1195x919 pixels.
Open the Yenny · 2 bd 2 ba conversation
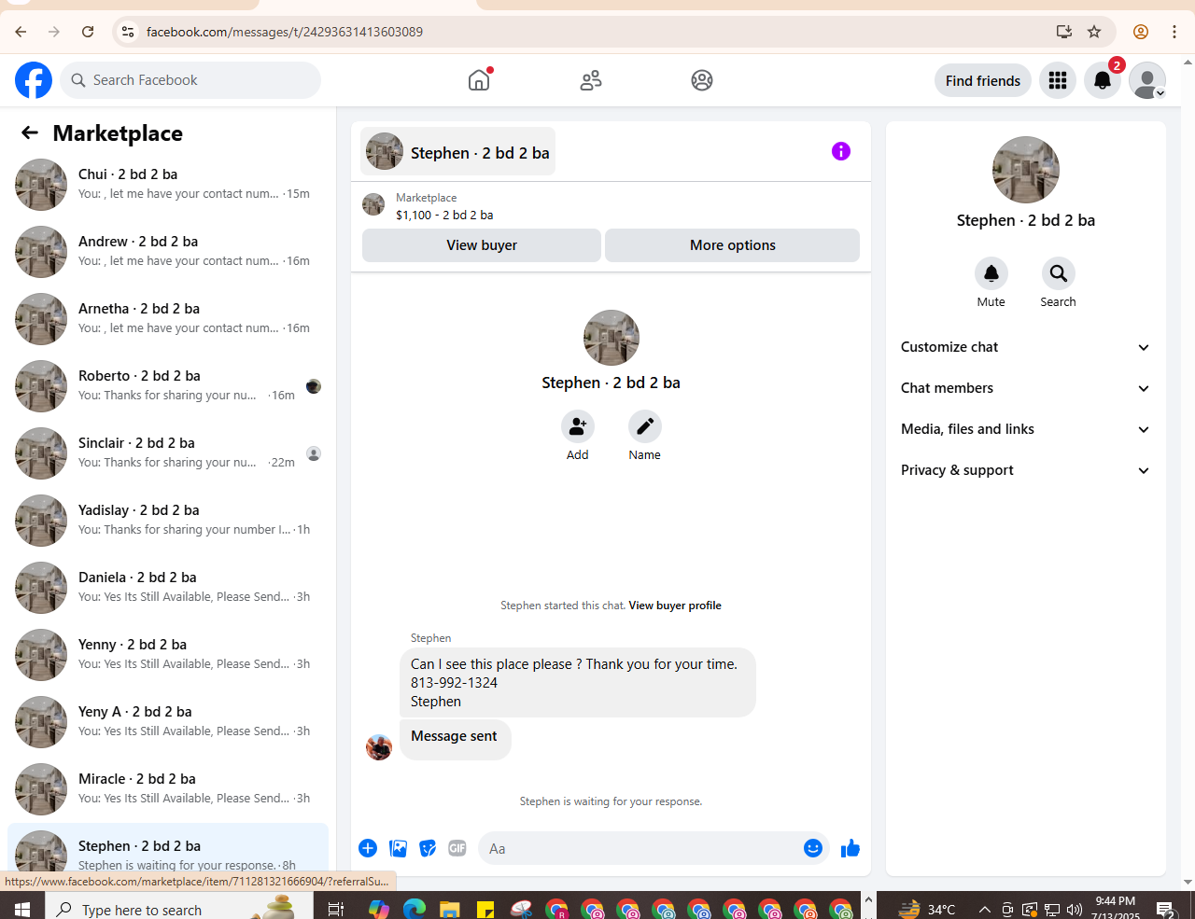168,655
